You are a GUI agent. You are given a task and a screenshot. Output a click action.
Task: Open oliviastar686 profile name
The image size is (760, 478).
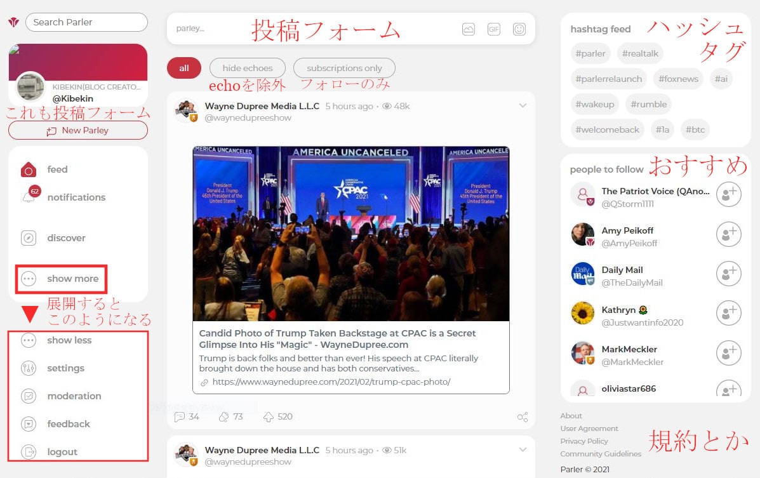629,388
